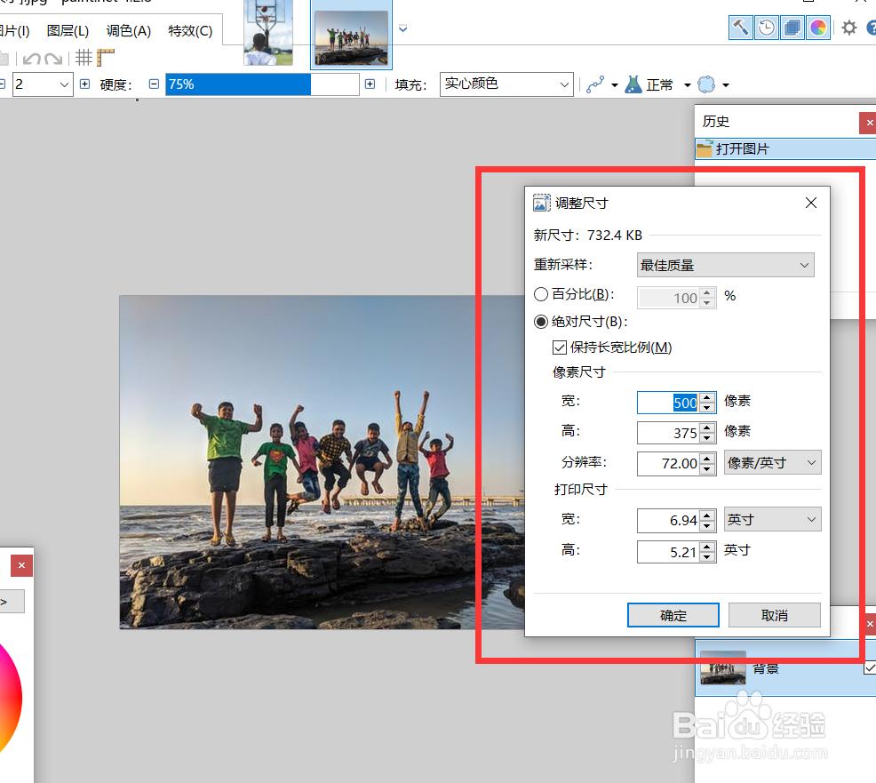The image size is (876, 783).
Task: Open the Tools window icon
Action: 740,28
